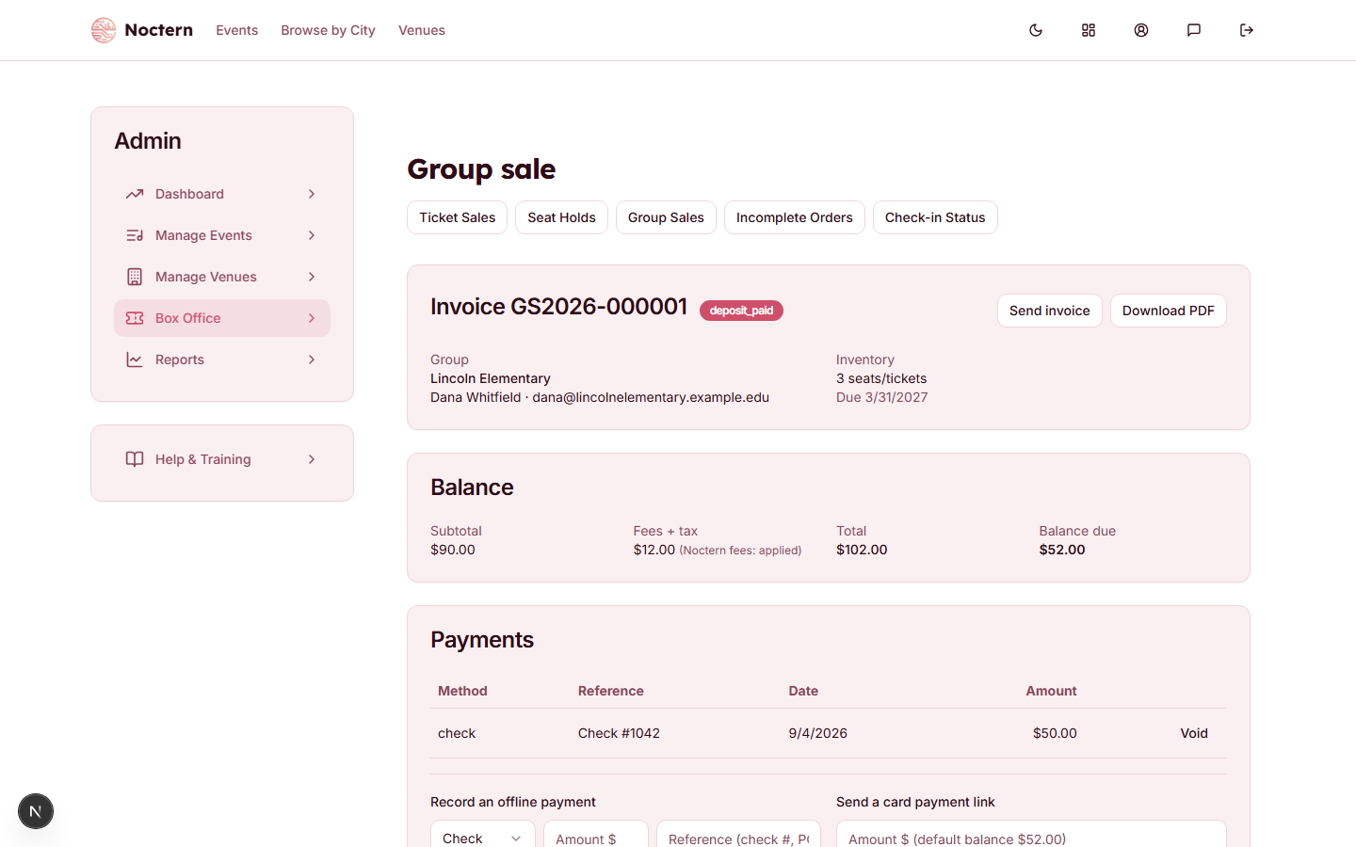The image size is (1356, 847).
Task: Switch to the Group Sales tab
Action: coord(666,217)
